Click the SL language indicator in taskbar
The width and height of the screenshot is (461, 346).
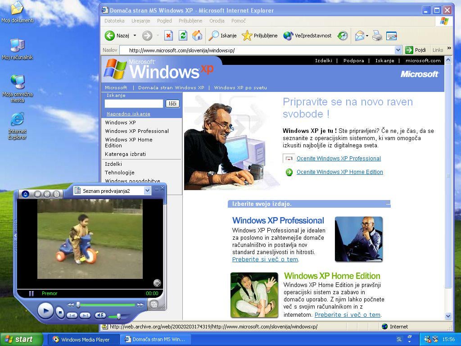(399, 339)
